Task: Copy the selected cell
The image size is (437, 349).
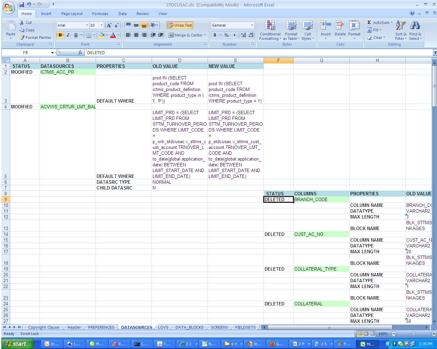Action: (27, 30)
